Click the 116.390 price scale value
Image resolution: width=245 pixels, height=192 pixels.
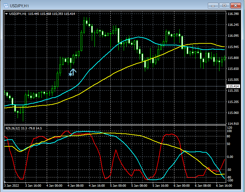(x=233, y=14)
